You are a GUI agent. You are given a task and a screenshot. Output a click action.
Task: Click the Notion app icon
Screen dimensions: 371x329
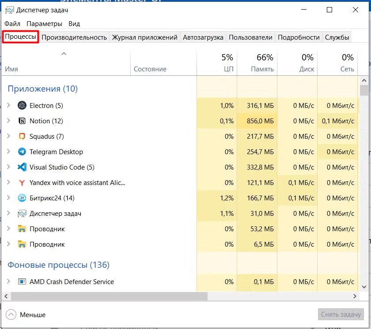[22, 121]
